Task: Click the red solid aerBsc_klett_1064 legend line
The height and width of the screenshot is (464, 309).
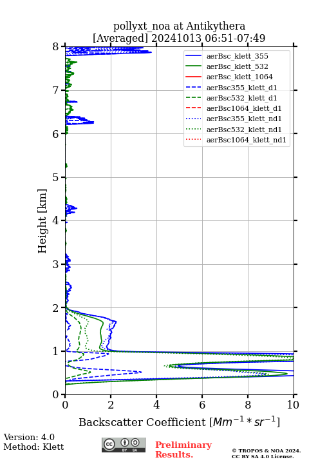Action: (x=193, y=77)
